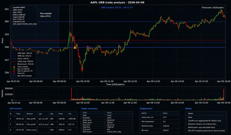
Task: Click the note Break-even uses executed entry
Action: (202, 127)
